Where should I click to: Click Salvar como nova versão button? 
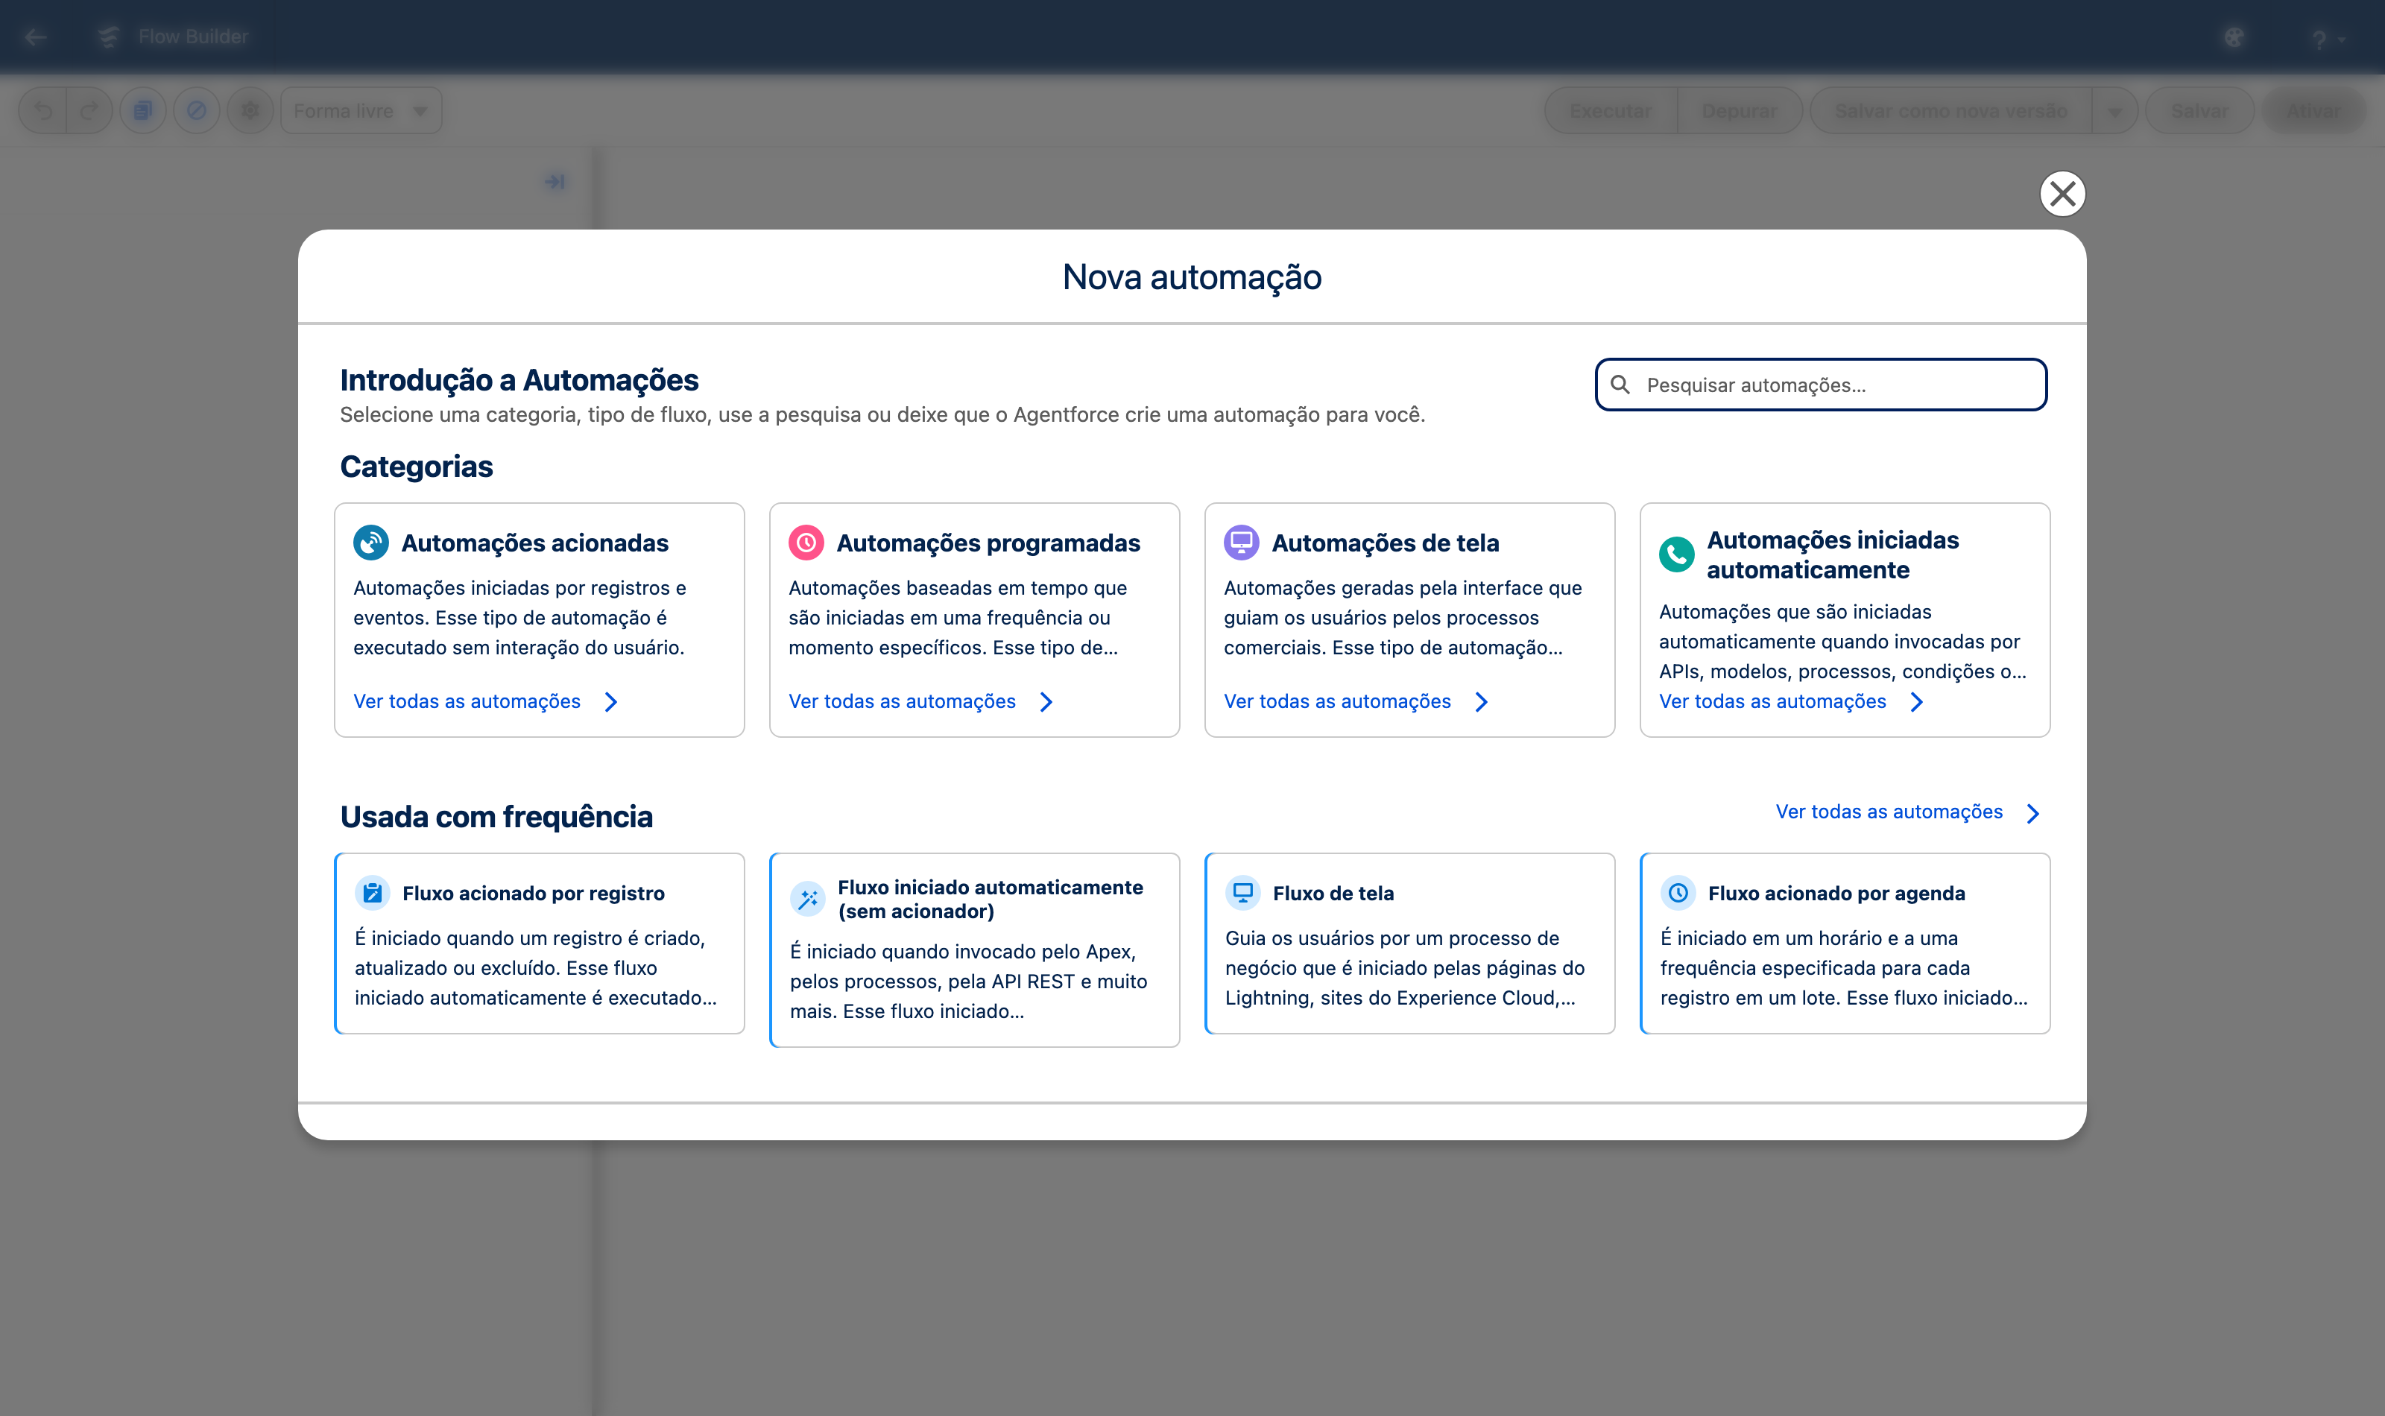tap(1950, 111)
